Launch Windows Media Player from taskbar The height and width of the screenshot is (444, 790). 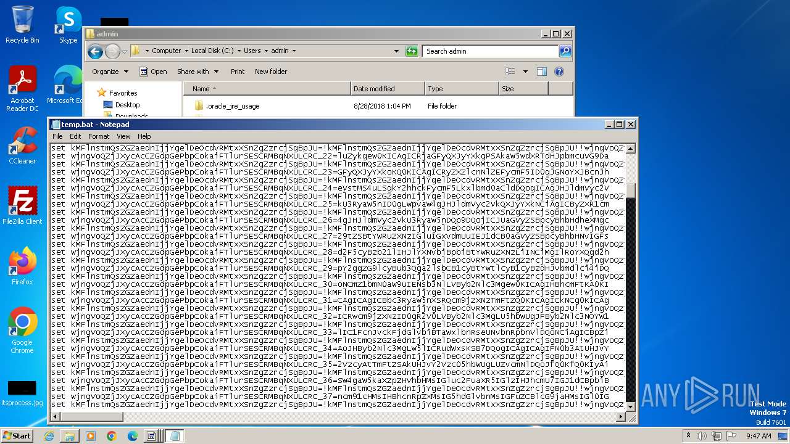click(91, 436)
